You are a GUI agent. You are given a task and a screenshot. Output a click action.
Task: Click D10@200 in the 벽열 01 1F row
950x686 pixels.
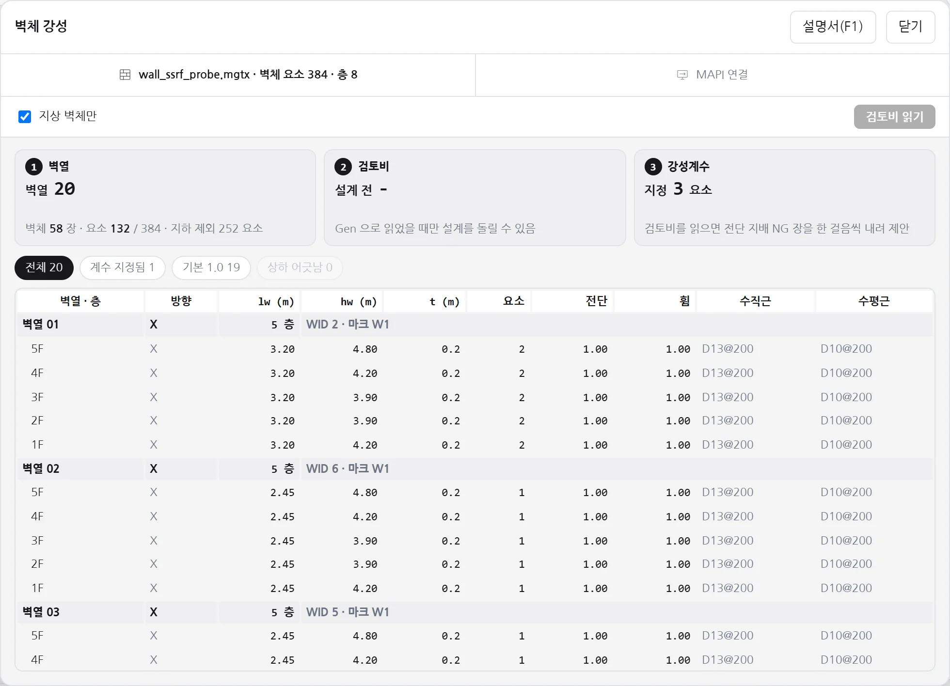coord(846,445)
